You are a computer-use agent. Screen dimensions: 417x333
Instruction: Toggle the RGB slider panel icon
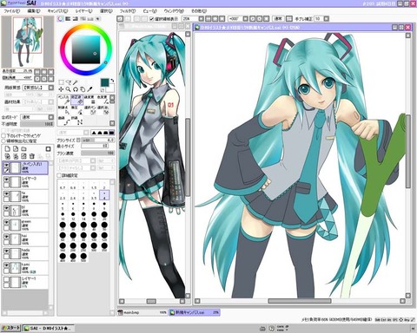pyautogui.click(x=68, y=19)
